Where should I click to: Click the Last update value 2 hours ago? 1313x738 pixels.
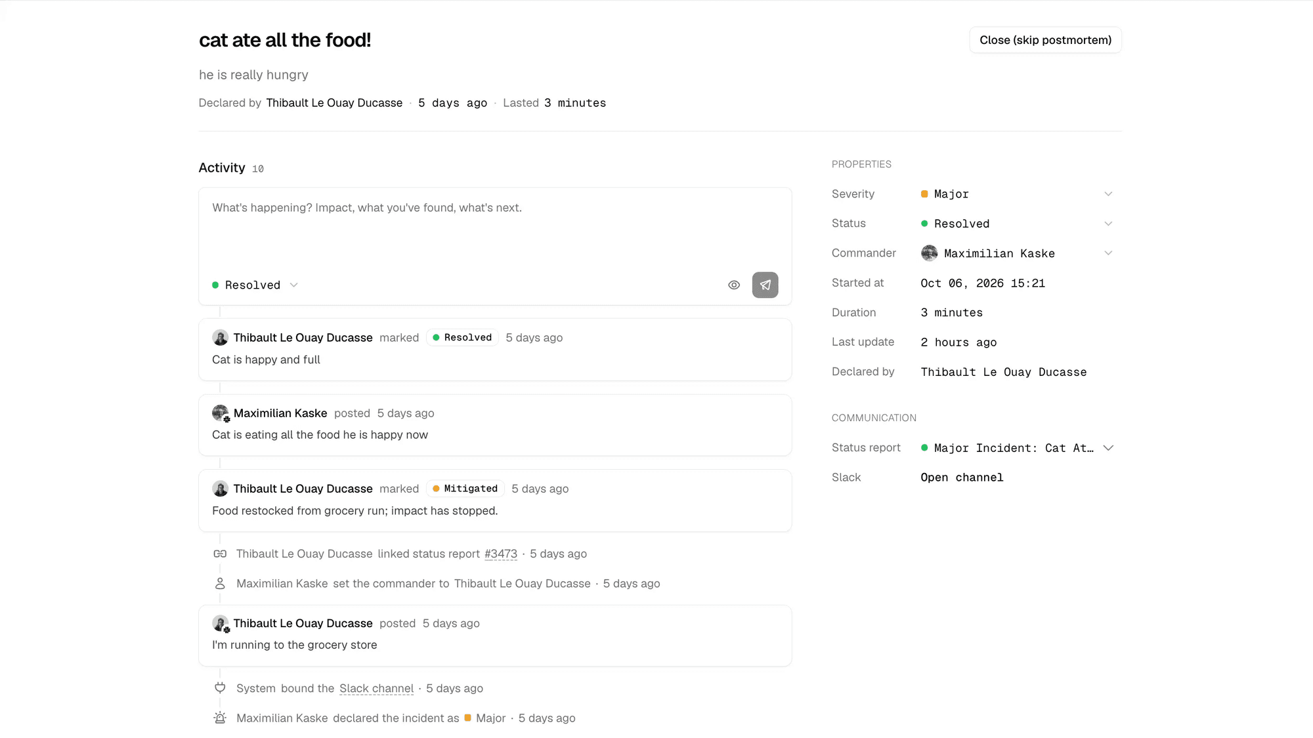point(958,342)
